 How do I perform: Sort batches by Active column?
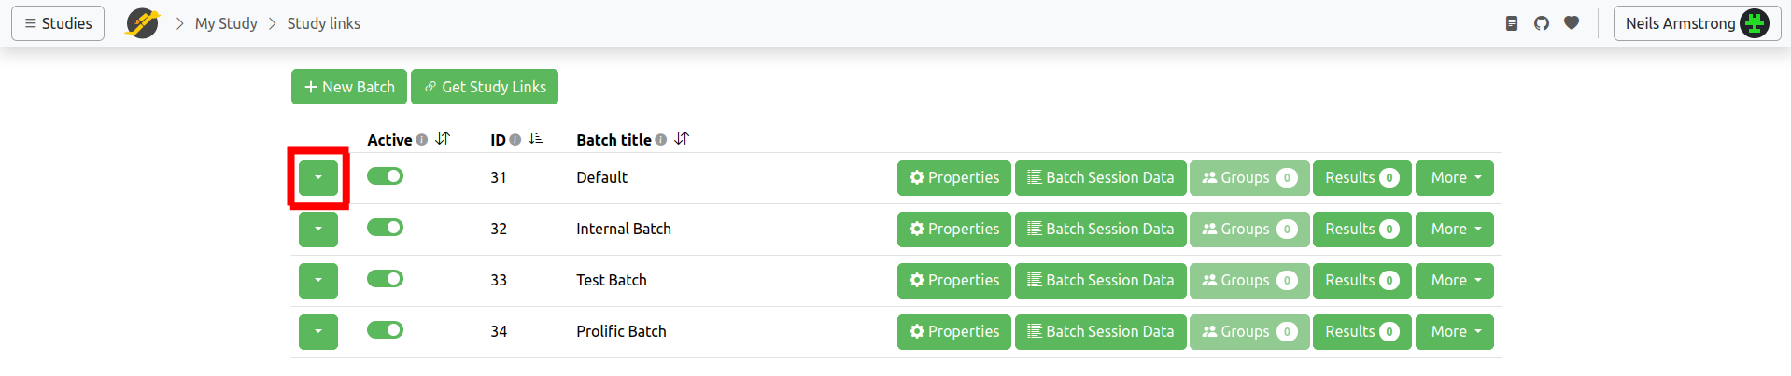pyautogui.click(x=443, y=139)
